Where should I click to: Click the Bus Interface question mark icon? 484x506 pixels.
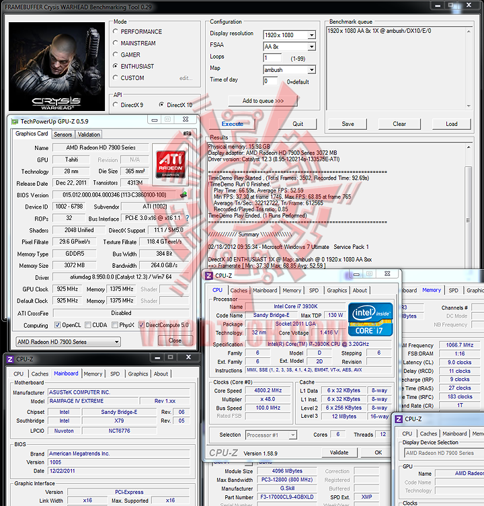[x=187, y=218]
